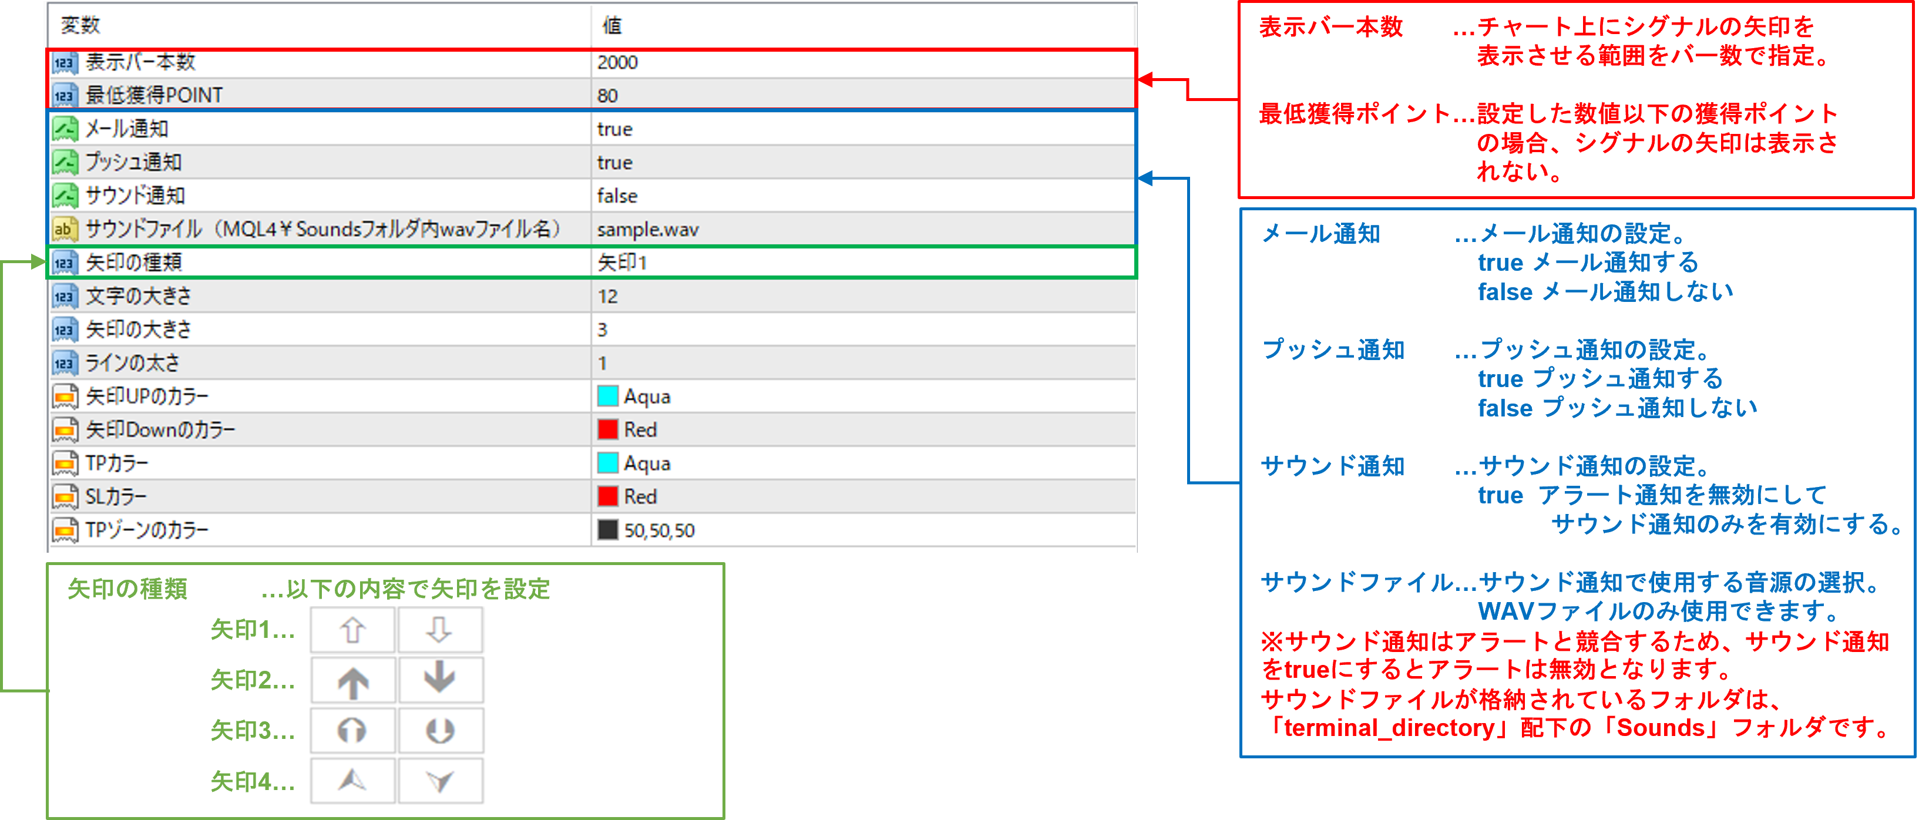Click the 変数 column header
This screenshot has height=820, width=1929.
tap(81, 25)
